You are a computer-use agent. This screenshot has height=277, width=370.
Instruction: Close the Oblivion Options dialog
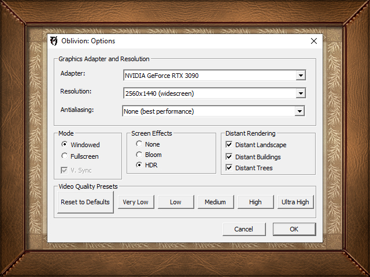[314, 41]
